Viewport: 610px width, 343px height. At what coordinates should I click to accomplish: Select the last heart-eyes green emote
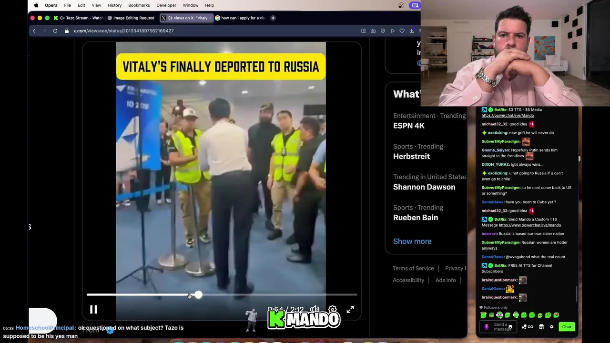[556, 315]
